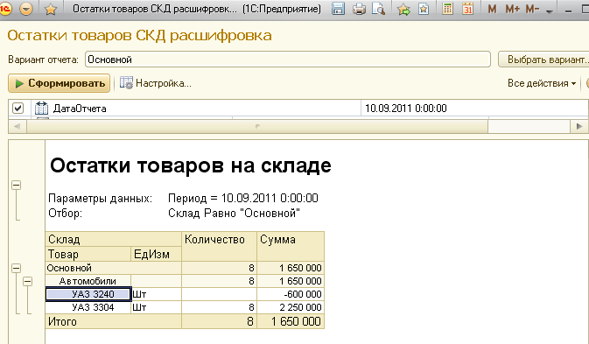Screen dimensions: 589x344
Task: Click the 2 250 000 sum cell
Action: [291, 307]
